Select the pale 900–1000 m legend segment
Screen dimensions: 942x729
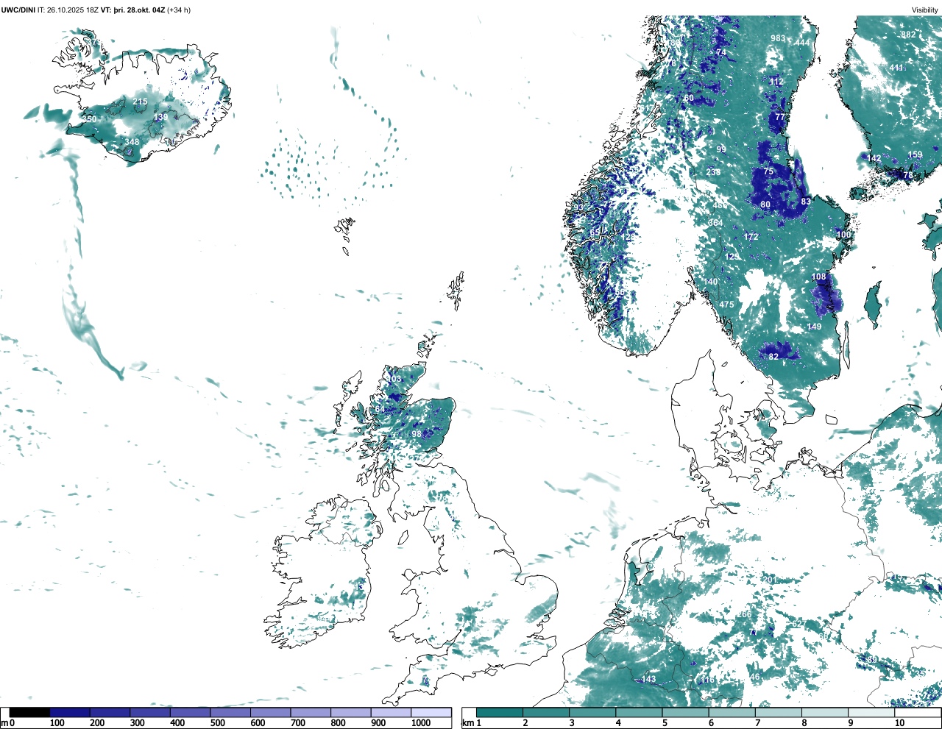point(391,713)
